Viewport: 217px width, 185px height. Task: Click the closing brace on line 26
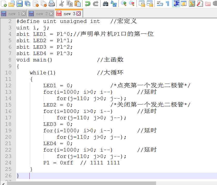(18, 176)
